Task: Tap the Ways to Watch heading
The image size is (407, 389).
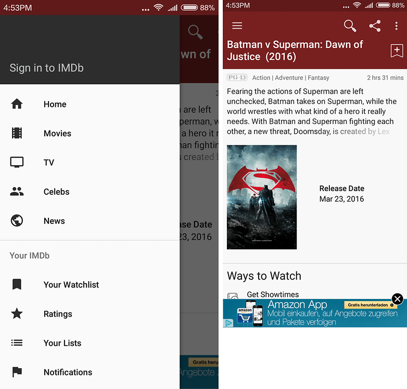Action: 264,275
